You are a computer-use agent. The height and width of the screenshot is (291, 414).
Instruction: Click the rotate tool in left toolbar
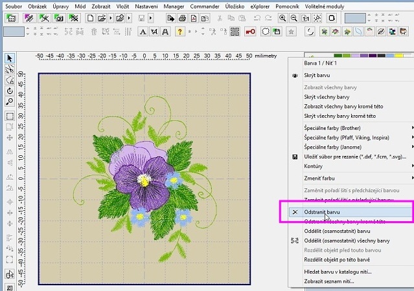click(10, 91)
